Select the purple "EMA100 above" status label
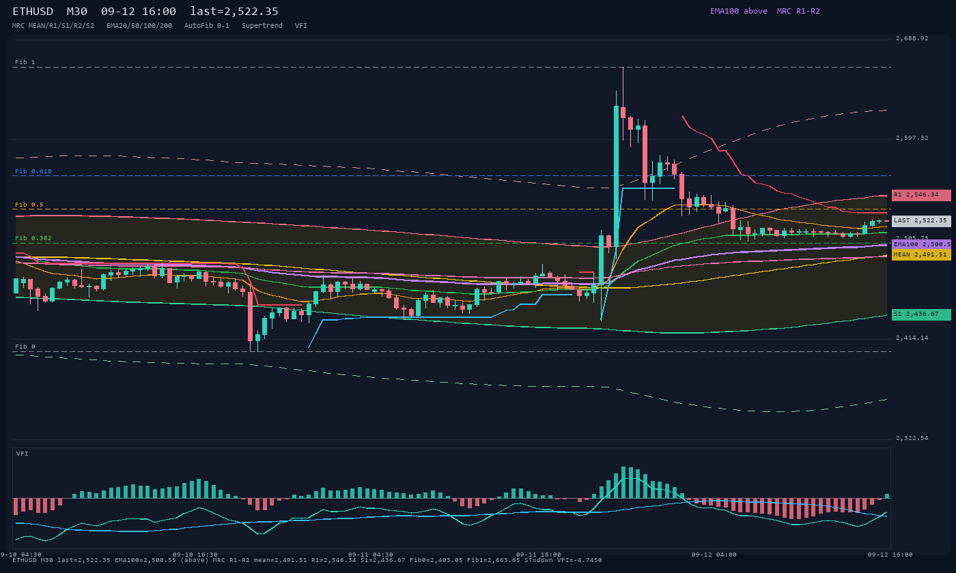956x573 pixels. click(x=739, y=11)
